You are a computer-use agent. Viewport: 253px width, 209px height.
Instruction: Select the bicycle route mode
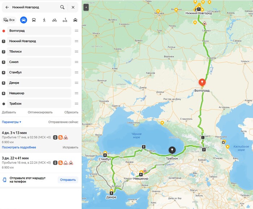pyautogui.click(x=55, y=20)
